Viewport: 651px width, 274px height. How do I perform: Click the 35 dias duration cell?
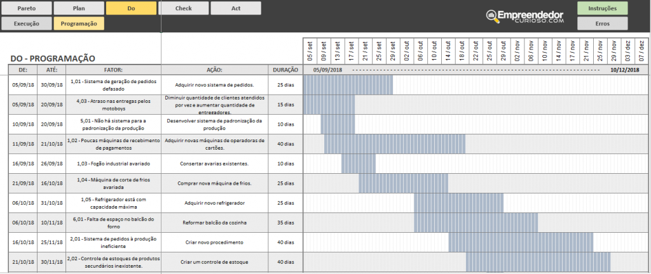285,223
